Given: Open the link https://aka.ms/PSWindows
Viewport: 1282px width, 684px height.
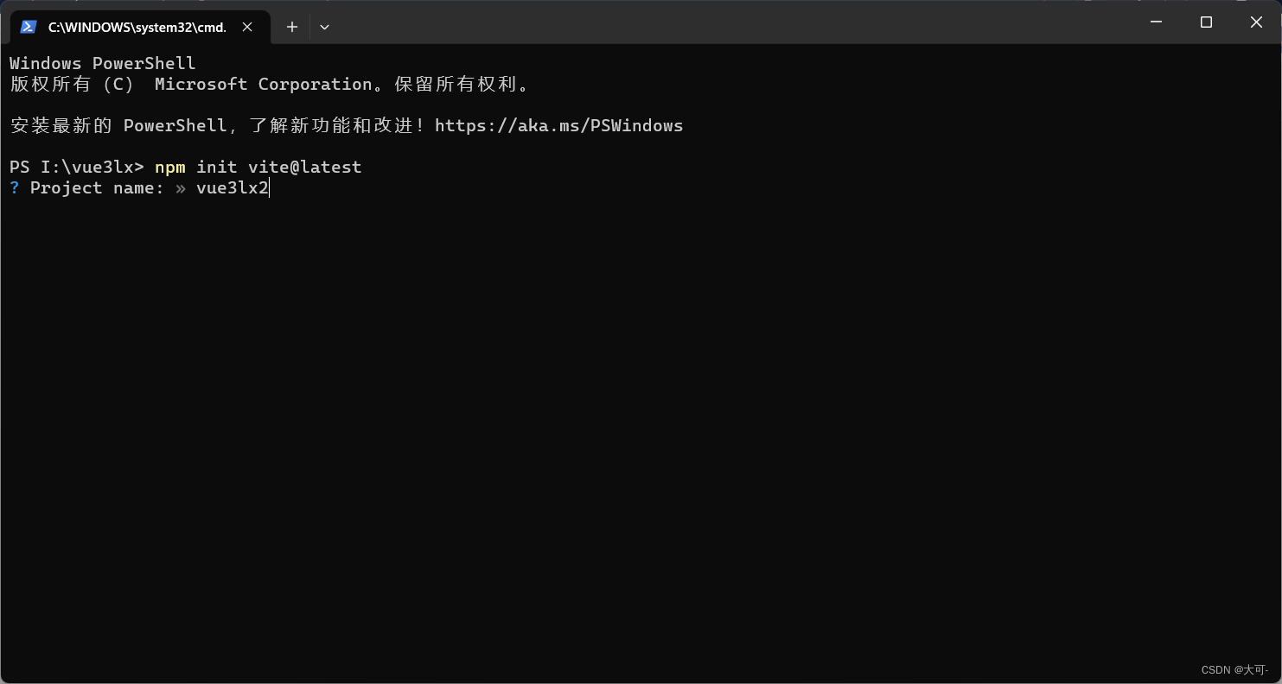Looking at the screenshot, I should 558,125.
